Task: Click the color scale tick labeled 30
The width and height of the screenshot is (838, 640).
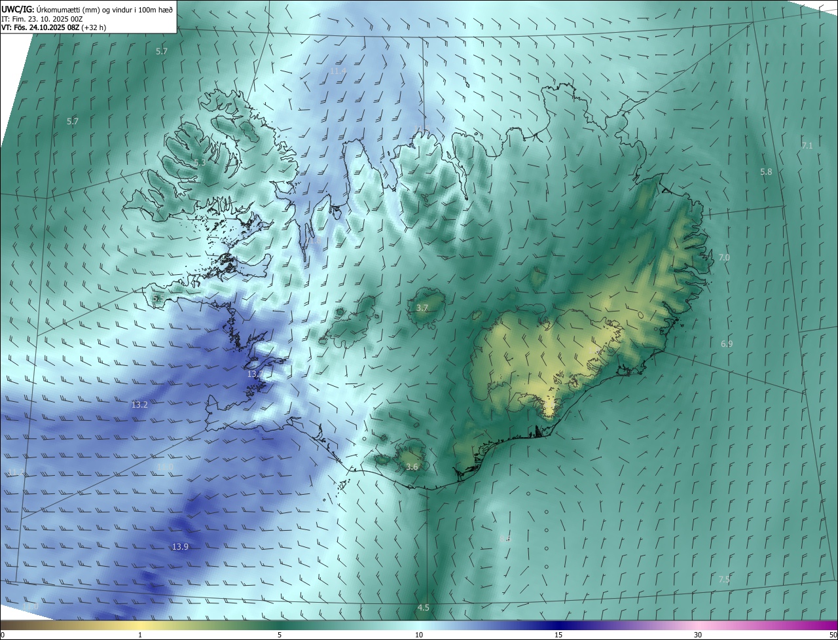Action: point(698,635)
